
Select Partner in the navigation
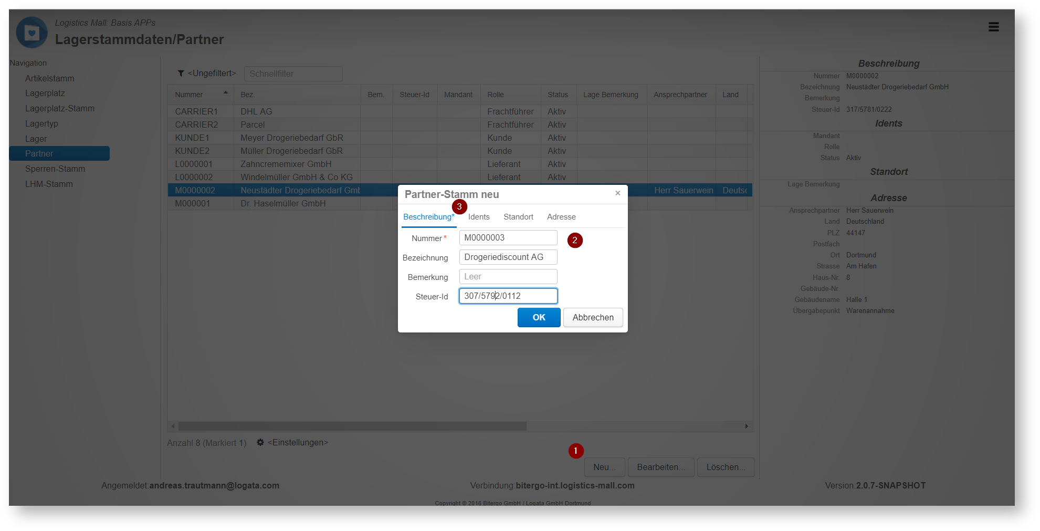pos(59,153)
